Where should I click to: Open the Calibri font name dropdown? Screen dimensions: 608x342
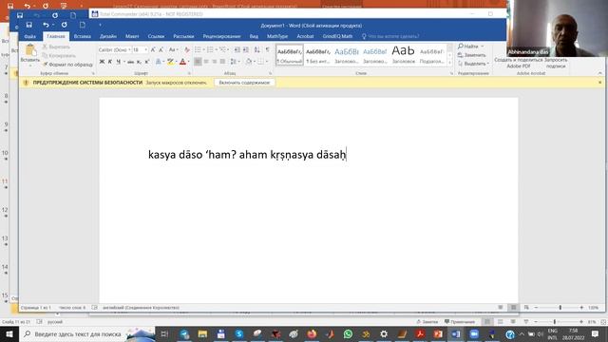[129, 50]
